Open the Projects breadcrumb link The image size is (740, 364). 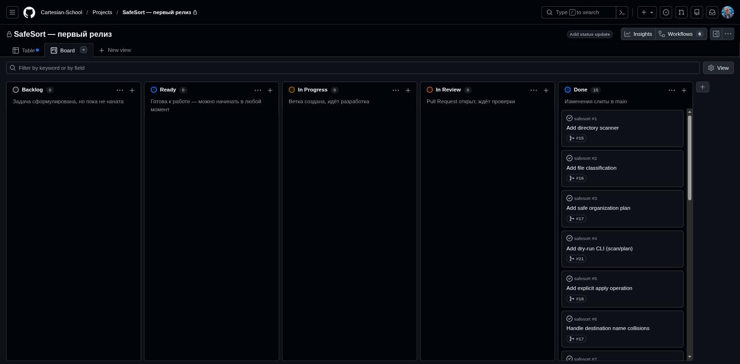[x=102, y=12]
